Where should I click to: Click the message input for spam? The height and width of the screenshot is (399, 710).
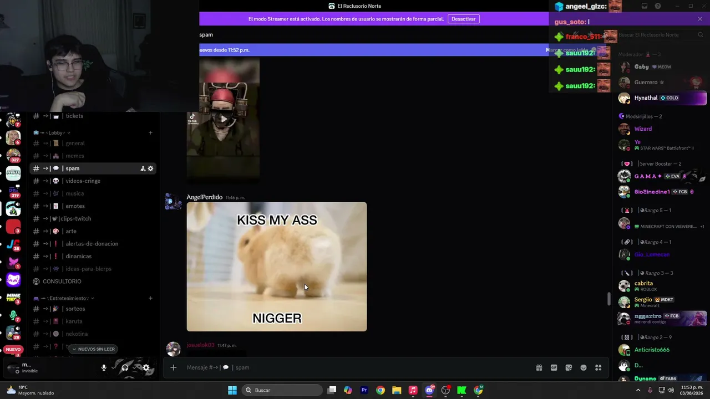(355, 367)
